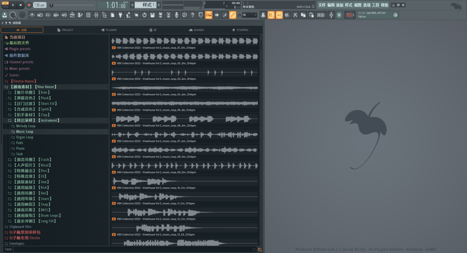Click the microphone one-click recording icon

176,15
